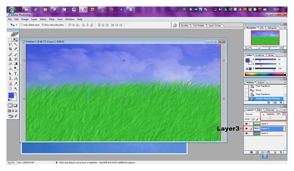Screen dimensions: 294x171
Task: Select the Blur tool
Action: click(10, 68)
